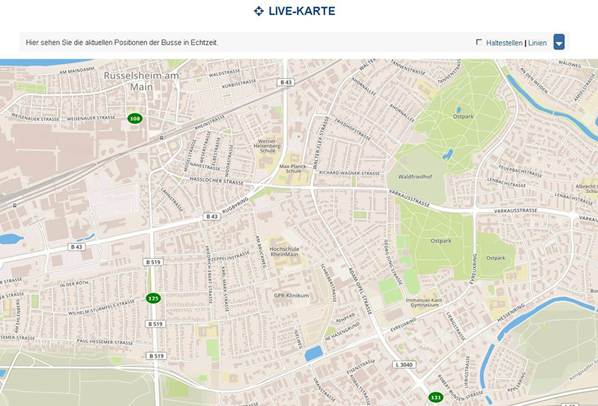Viewport: 598px width, 406px height.
Task: Click the GPR-Klinikum map label
Action: coord(292,295)
